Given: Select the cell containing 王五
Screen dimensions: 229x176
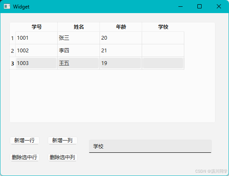Looking at the screenshot, I should tap(79, 63).
